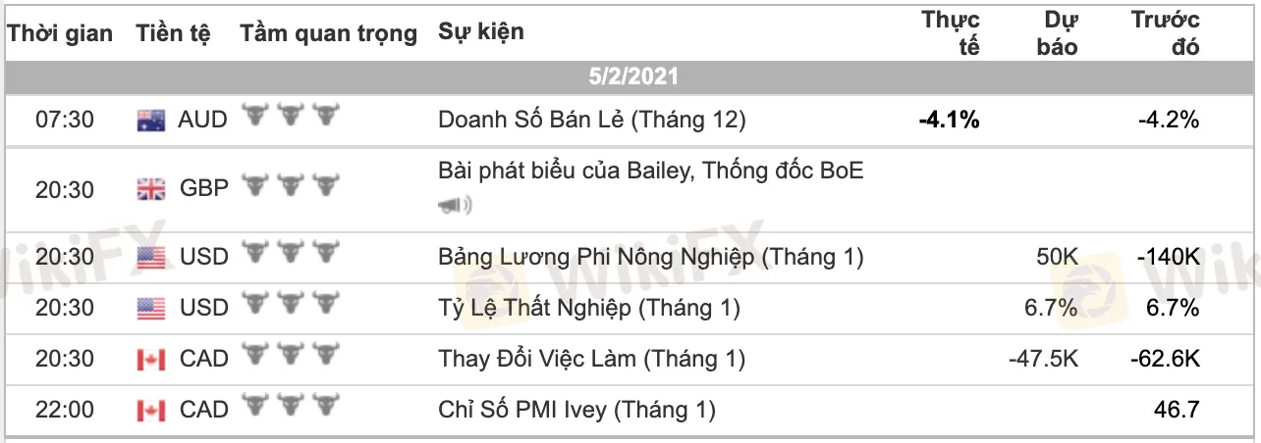
Task: Click the bull importance icons in GBP row
Action: pos(290,186)
